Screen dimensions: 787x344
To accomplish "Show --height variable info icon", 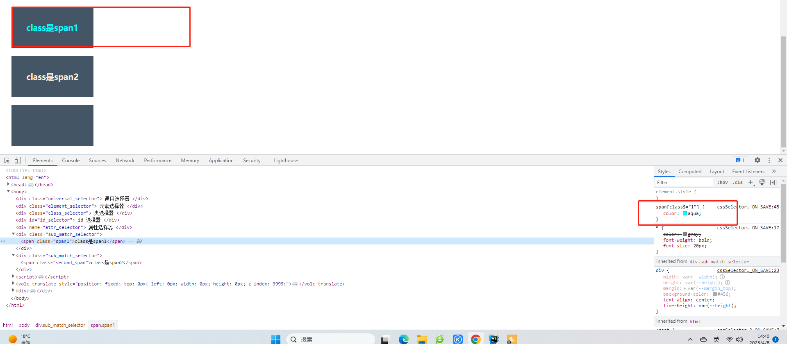I will [728, 283].
